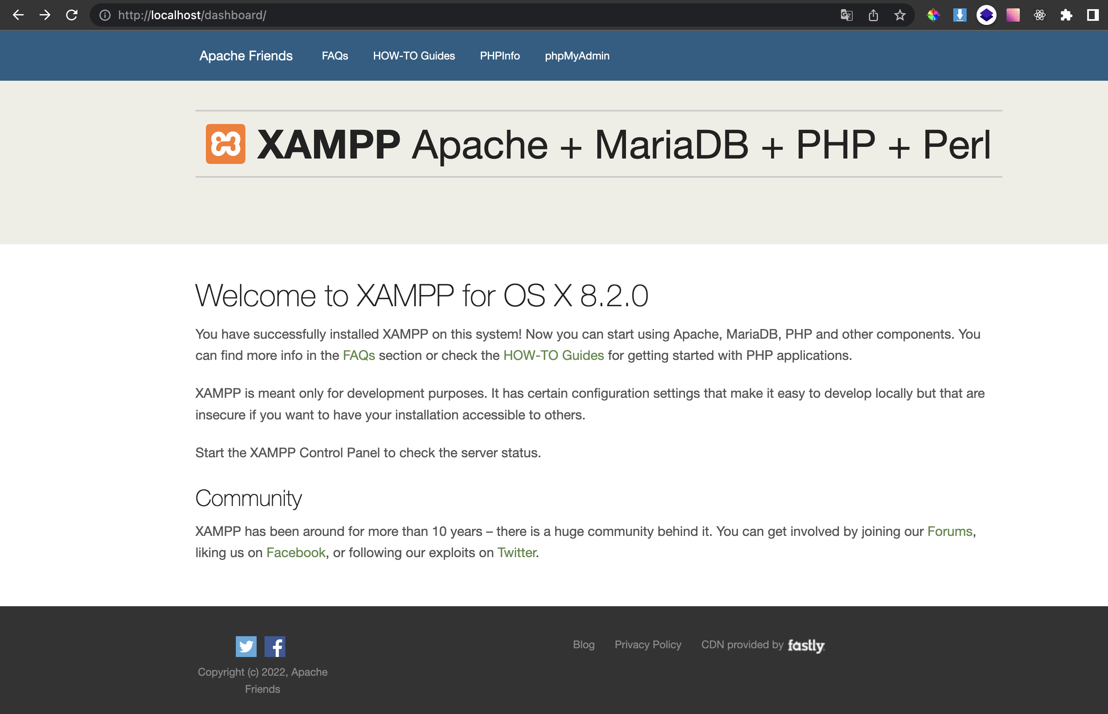1108x714 pixels.
Task: Visit the Forums link
Action: (950, 531)
